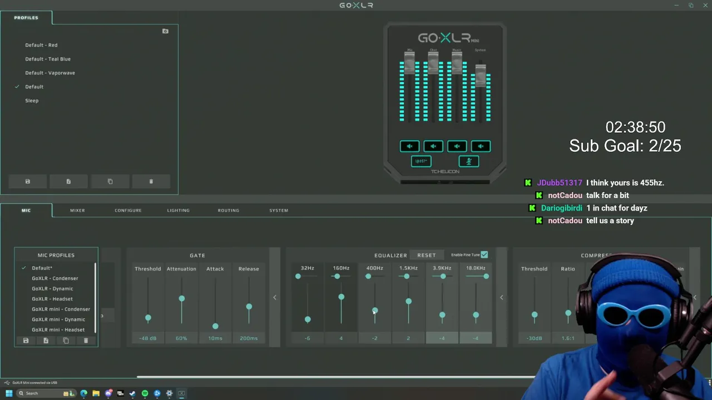The width and height of the screenshot is (712, 400).
Task: Load the Default - Red profile
Action: coord(41,45)
